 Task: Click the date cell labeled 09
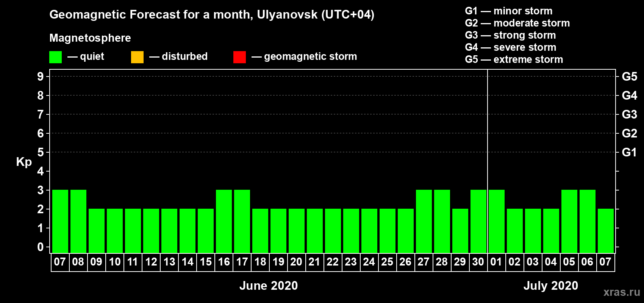97,262
